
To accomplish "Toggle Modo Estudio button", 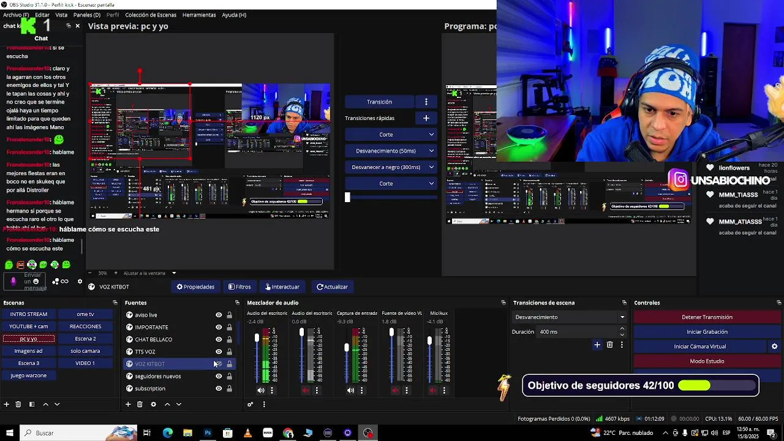I will (707, 361).
